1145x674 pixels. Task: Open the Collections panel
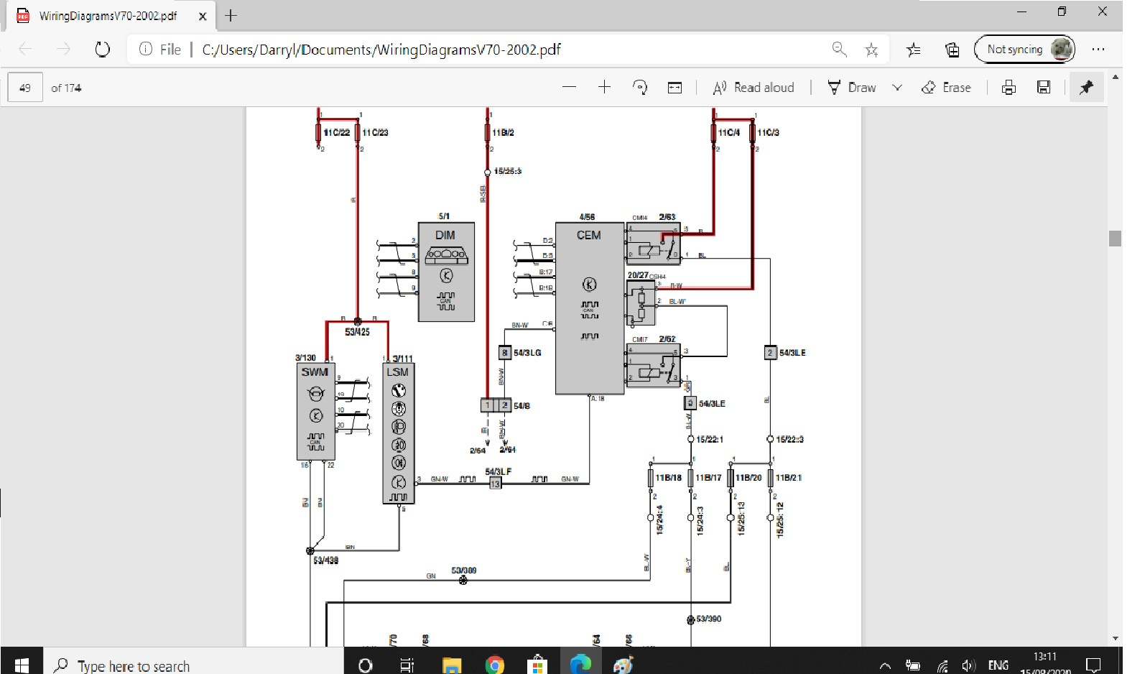point(952,50)
